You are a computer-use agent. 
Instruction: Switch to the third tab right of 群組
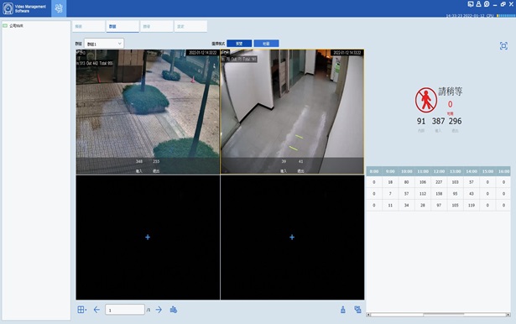157,26
